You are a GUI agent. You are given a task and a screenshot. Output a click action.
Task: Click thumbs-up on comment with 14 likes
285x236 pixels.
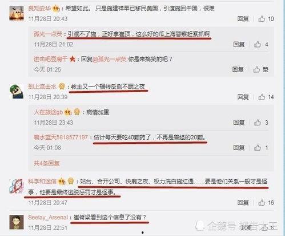click(262, 97)
